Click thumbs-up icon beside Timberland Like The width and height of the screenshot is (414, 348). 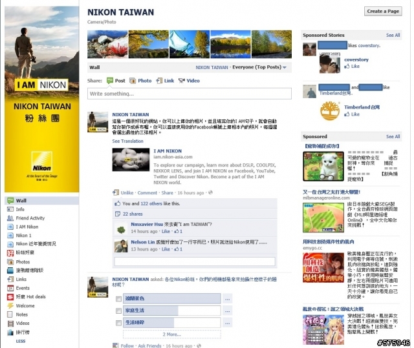(347, 114)
